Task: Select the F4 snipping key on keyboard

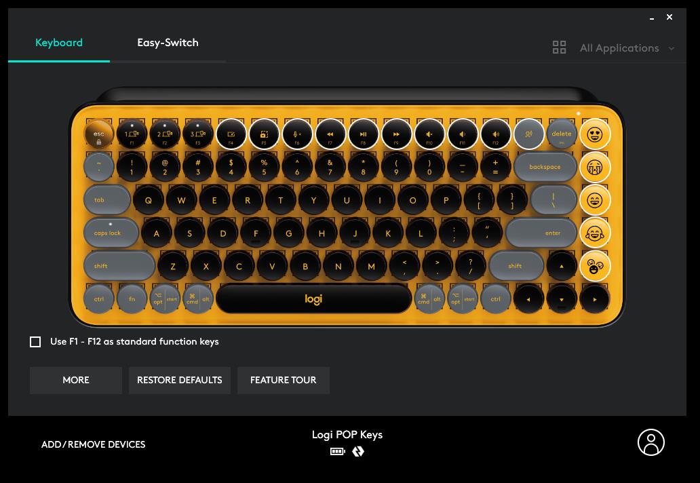Action: tap(231, 134)
